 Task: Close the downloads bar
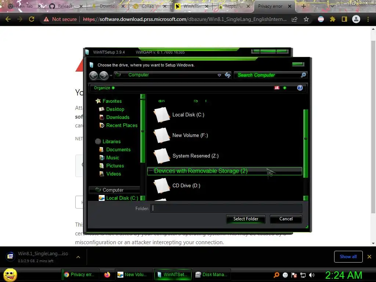(x=369, y=257)
